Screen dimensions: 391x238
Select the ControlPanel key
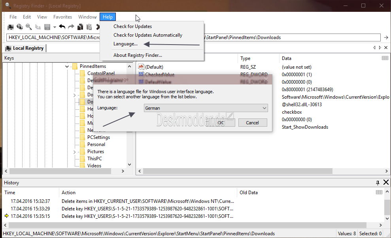[x=101, y=73]
